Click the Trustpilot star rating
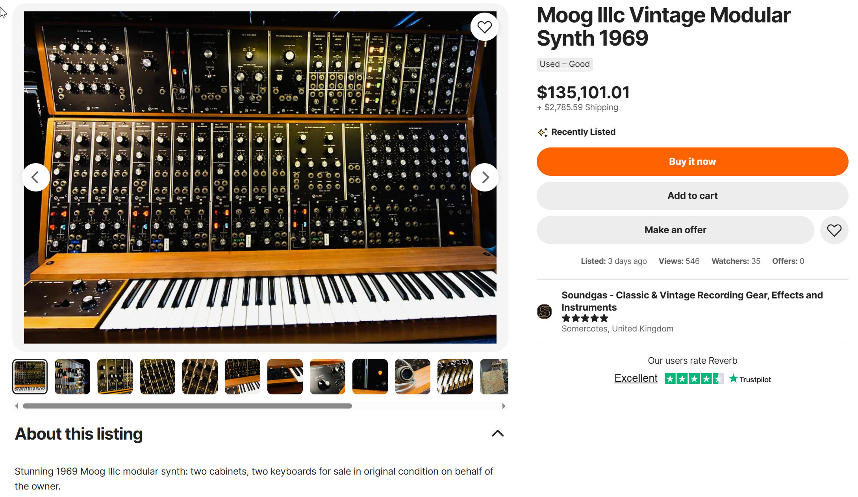The image size is (858, 497). [693, 379]
